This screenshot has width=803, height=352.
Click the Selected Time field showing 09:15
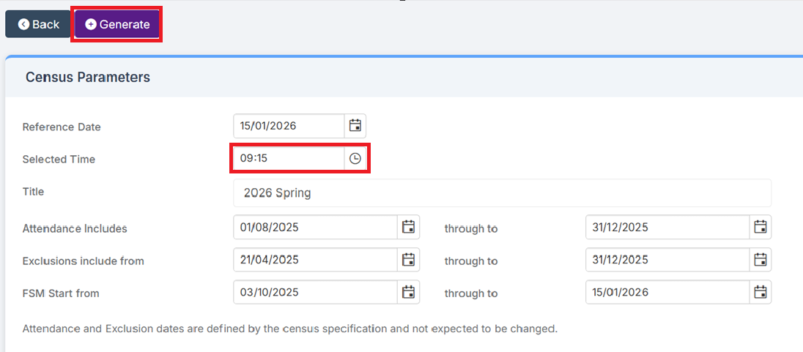click(289, 159)
